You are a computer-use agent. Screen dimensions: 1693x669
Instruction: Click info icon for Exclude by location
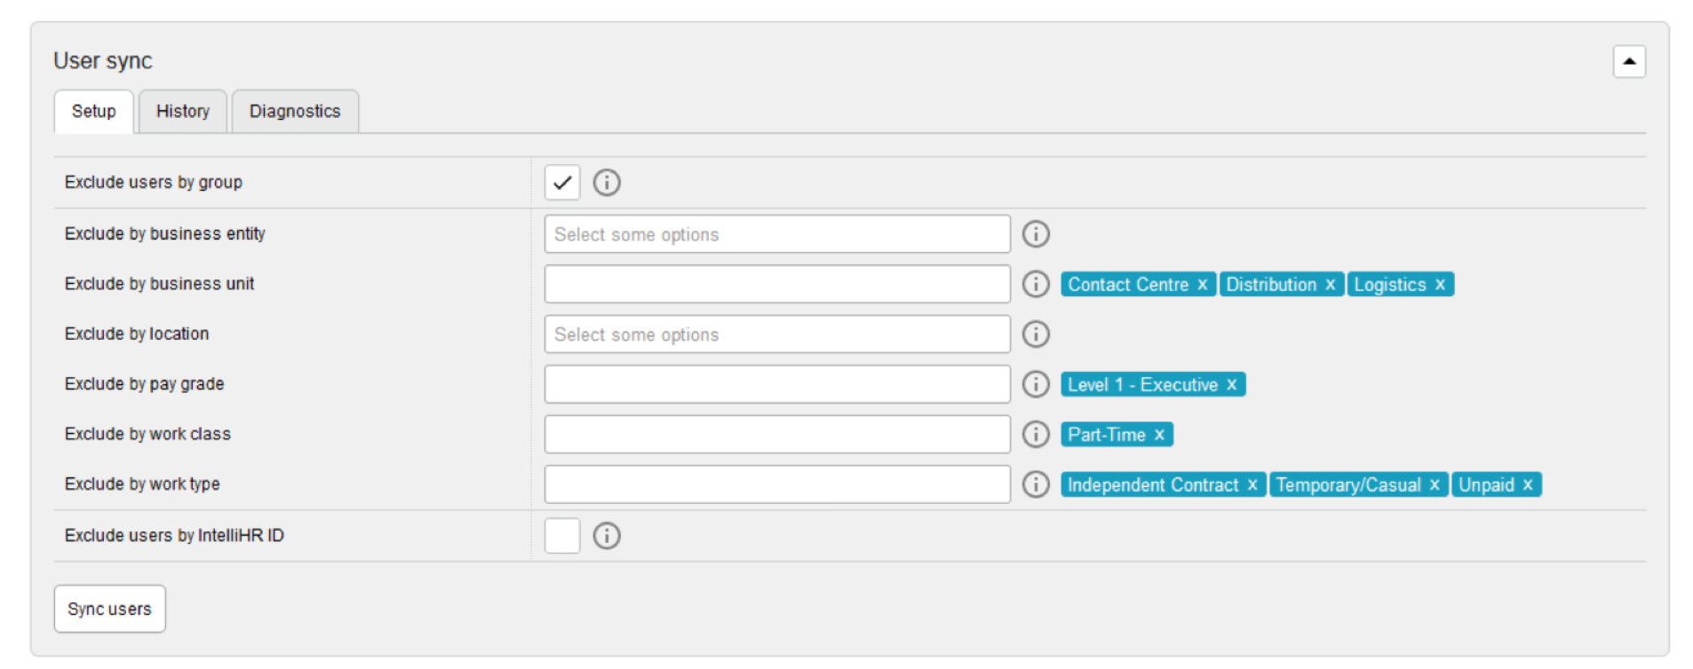click(x=1036, y=334)
